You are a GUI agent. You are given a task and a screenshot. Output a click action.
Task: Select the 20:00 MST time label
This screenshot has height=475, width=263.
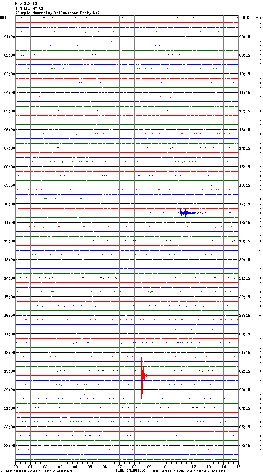coord(10,390)
